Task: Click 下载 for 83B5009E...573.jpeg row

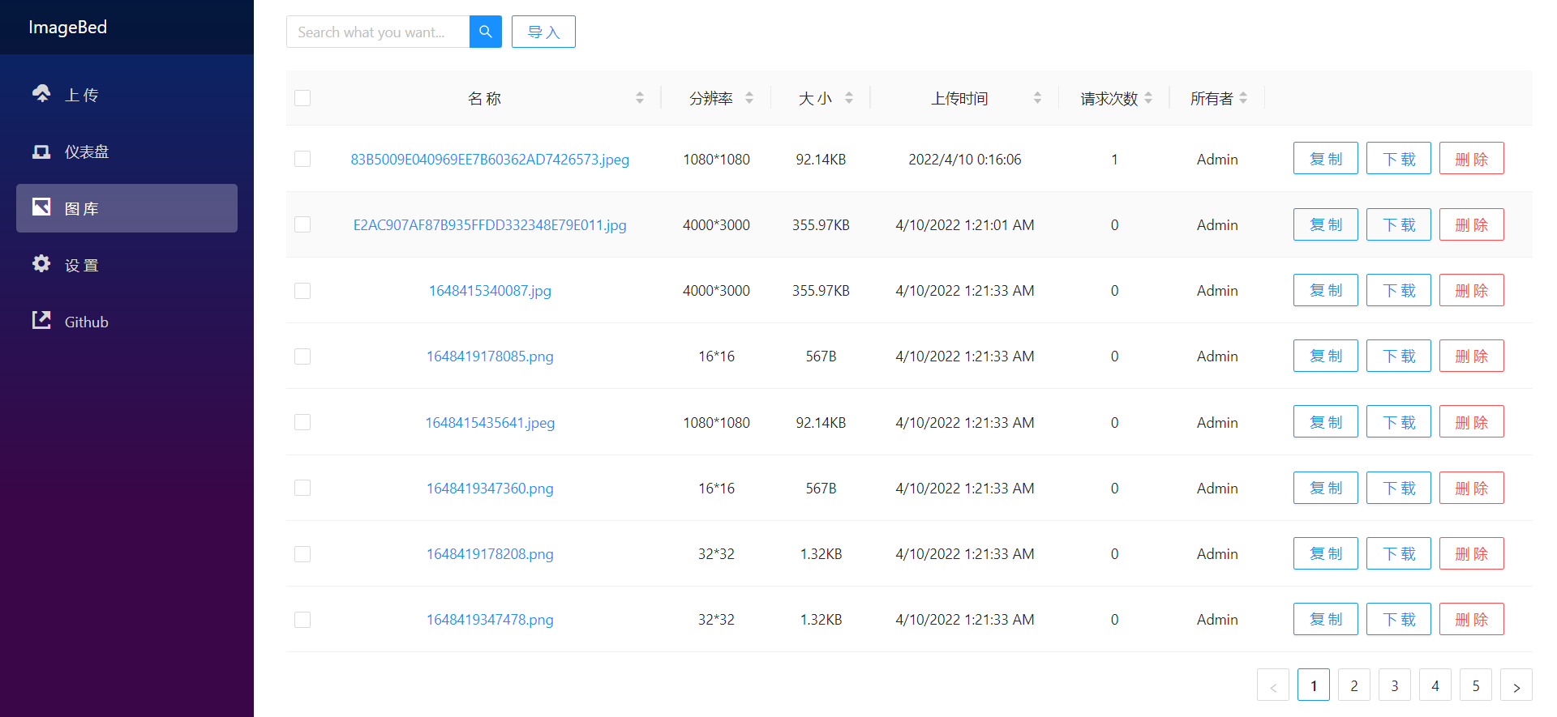Action: pyautogui.click(x=1399, y=159)
